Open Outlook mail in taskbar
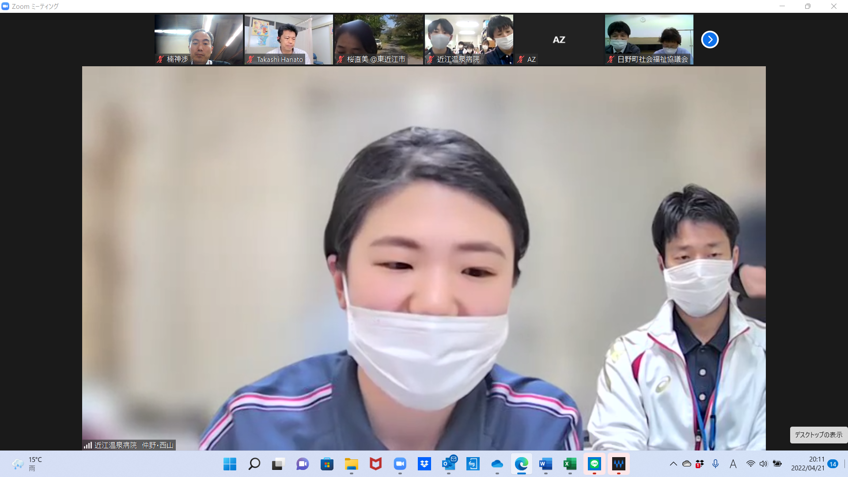This screenshot has width=848, height=477. pyautogui.click(x=449, y=464)
